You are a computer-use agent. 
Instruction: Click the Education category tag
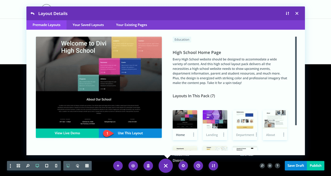(182, 40)
